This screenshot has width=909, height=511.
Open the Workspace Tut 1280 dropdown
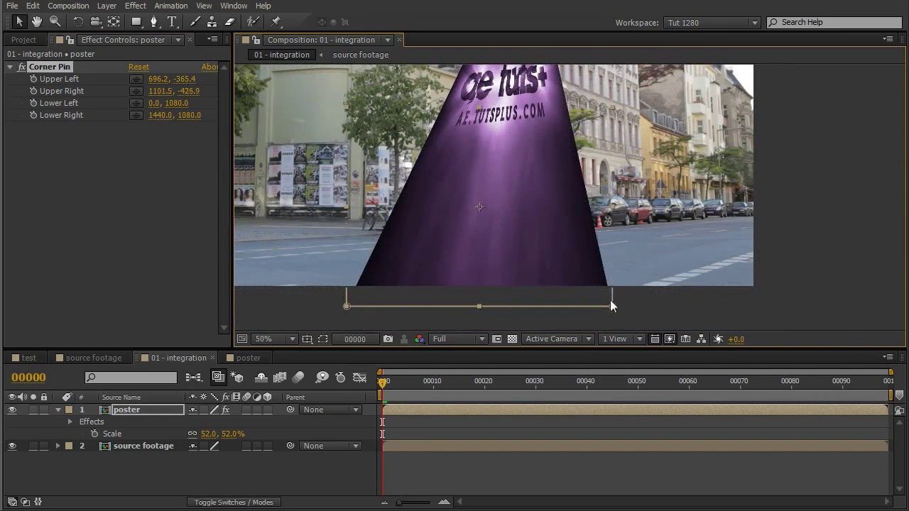click(x=712, y=23)
